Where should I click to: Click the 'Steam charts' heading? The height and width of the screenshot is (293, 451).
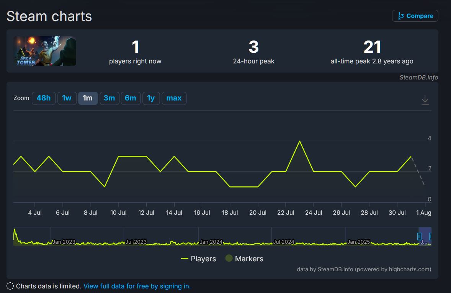pyautogui.click(x=49, y=16)
